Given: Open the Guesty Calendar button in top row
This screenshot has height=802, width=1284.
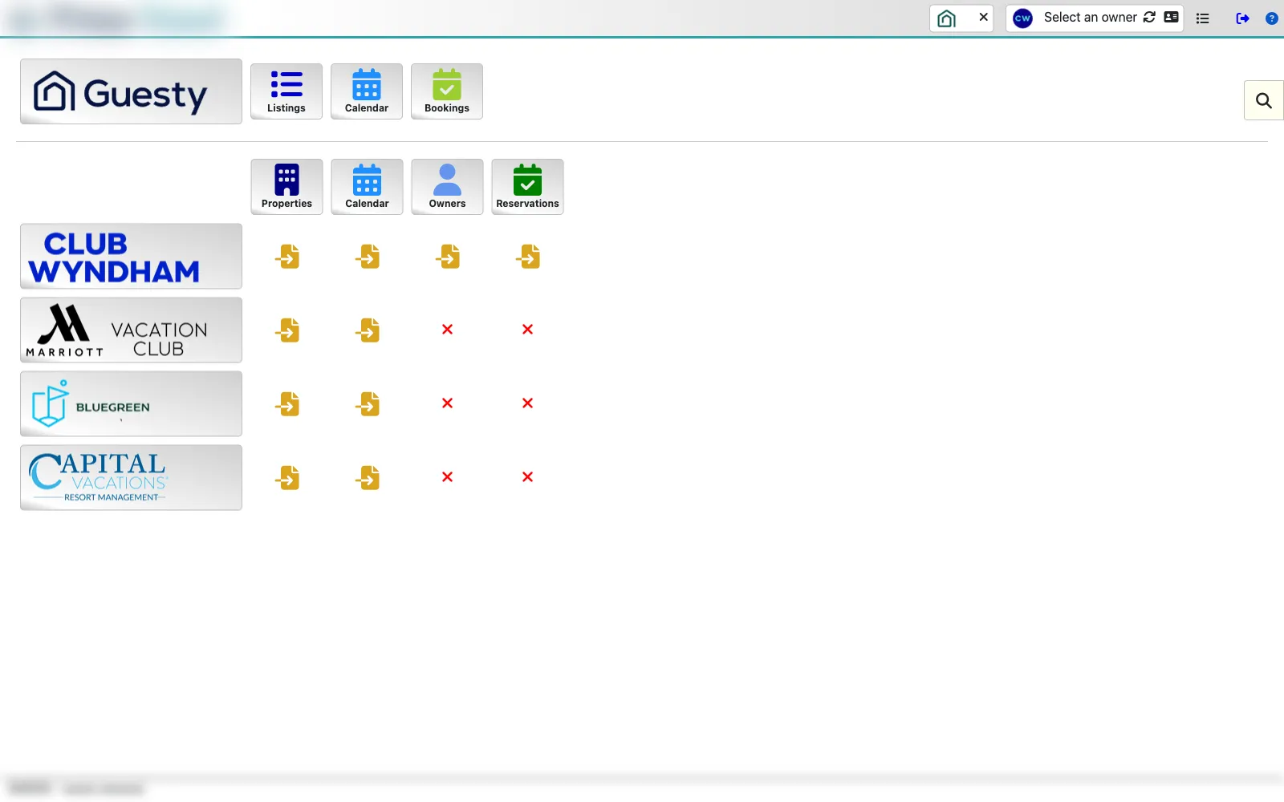Looking at the screenshot, I should pos(367,91).
